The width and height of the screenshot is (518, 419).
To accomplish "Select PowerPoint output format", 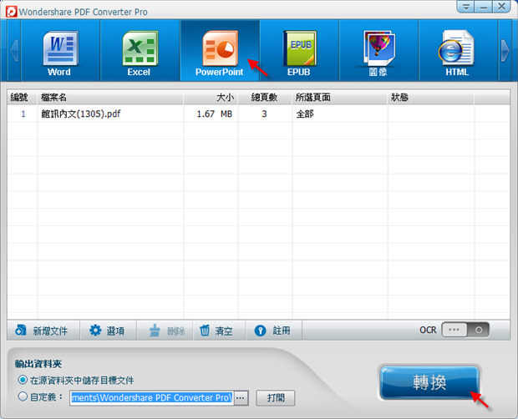I will pos(220,50).
